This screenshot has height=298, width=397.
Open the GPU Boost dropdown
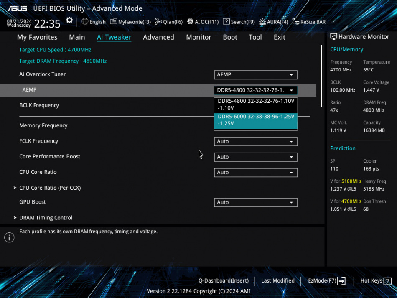point(255,202)
